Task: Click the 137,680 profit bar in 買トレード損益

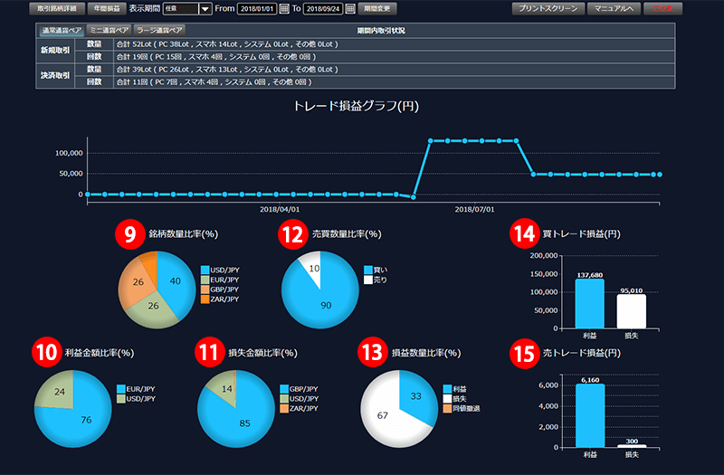Action: click(x=590, y=304)
